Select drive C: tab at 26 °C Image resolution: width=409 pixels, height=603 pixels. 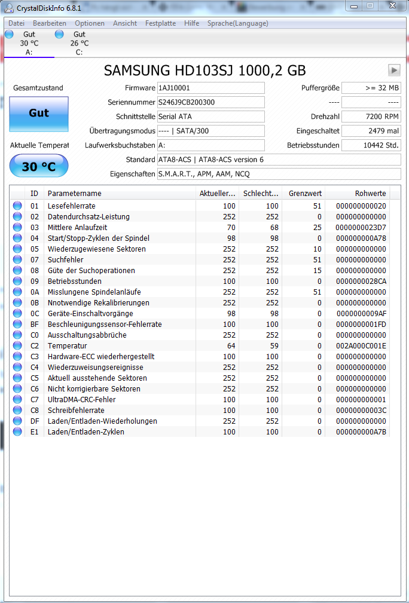coord(79,43)
